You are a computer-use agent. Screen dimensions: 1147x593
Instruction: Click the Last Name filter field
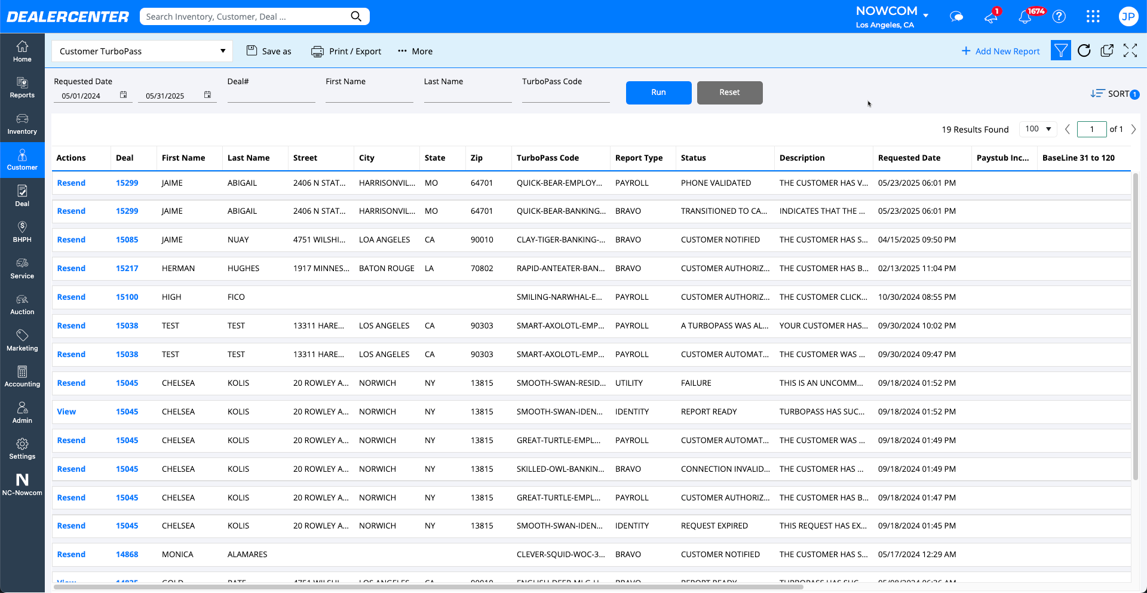(x=468, y=96)
